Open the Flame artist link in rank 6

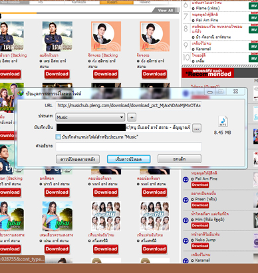tap(207, 8)
